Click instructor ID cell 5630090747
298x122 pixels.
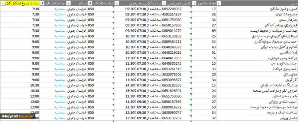176,112
